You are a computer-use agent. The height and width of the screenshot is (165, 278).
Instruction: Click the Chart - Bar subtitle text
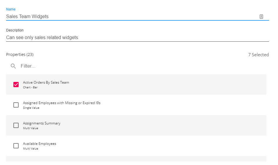coord(30,87)
